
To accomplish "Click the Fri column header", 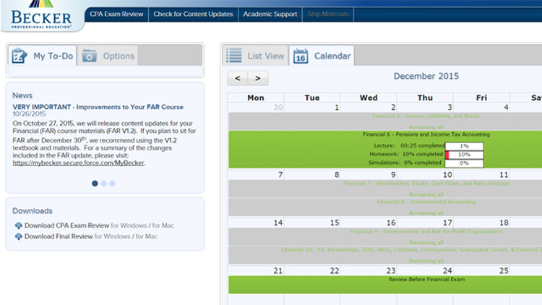I will 481,98.
